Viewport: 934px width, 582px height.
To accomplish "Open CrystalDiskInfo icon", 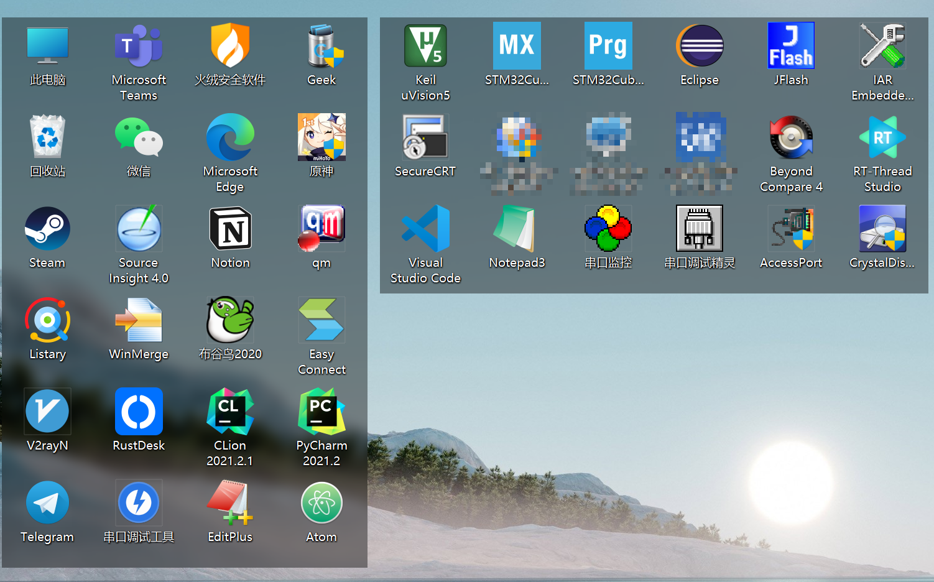I will 882,229.
